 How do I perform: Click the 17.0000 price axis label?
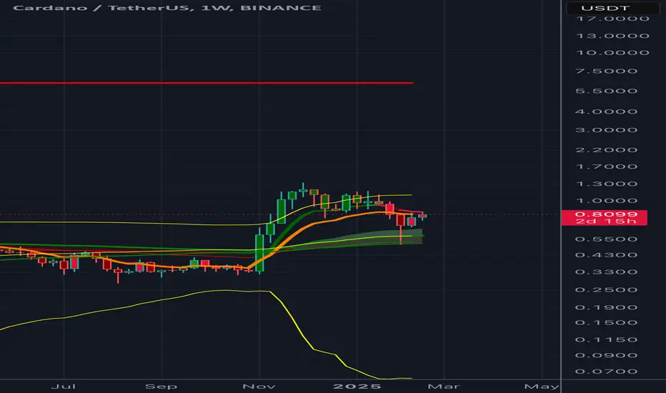pos(612,19)
